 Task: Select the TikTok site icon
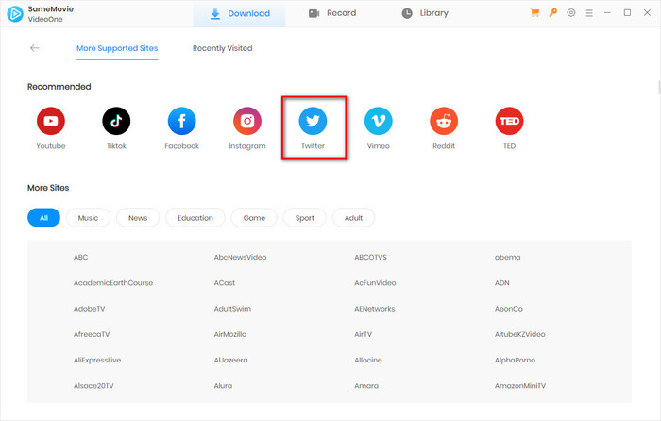(x=116, y=121)
